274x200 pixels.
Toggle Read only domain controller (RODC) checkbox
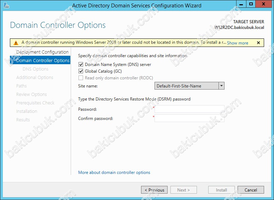pyautogui.click(x=81, y=78)
